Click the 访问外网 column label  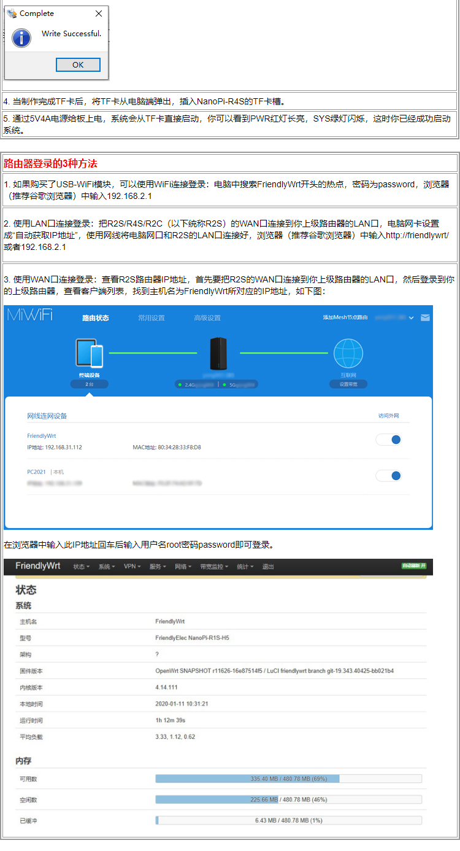point(389,416)
